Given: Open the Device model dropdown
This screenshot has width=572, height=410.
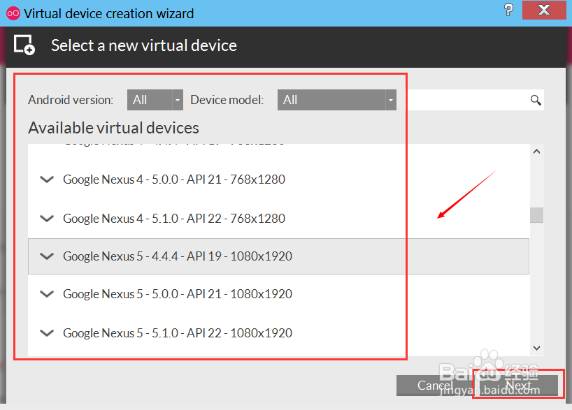Looking at the screenshot, I should click(337, 100).
